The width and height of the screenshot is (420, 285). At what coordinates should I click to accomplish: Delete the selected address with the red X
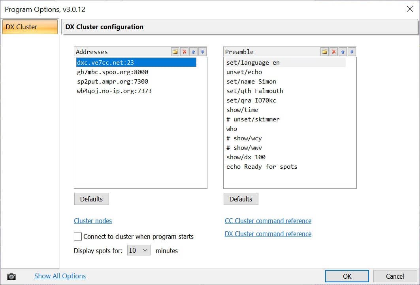click(x=184, y=52)
